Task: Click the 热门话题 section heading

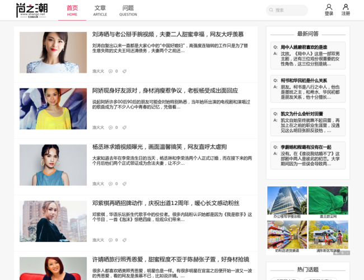Action: 308,269
